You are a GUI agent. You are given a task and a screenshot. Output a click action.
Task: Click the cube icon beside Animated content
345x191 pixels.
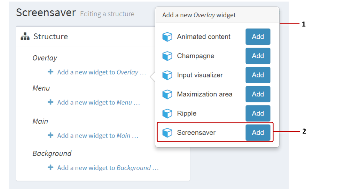(x=167, y=37)
